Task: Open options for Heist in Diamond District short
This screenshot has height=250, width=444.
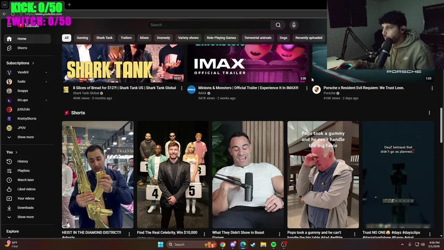Action: (x=129, y=234)
